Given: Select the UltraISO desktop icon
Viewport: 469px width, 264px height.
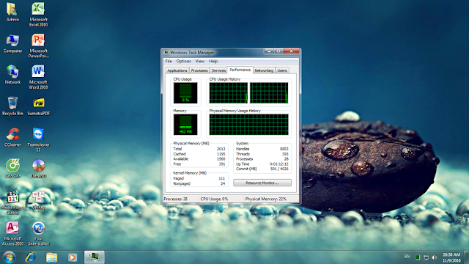Looking at the screenshot, I should 38,169.
